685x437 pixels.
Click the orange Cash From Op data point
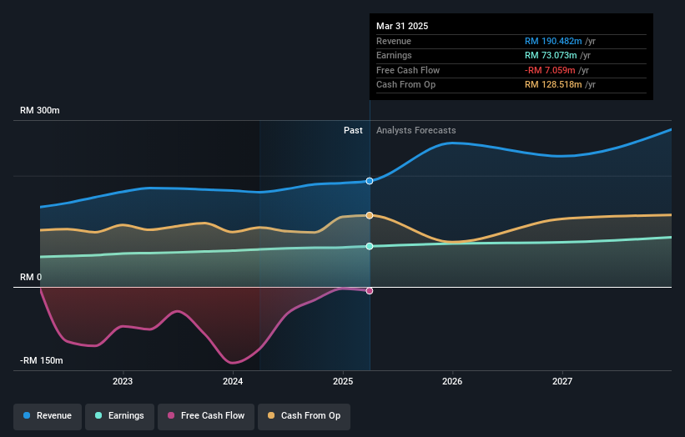[x=370, y=215]
